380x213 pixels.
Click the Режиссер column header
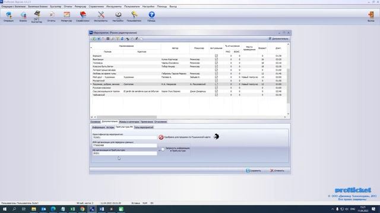[199, 49]
